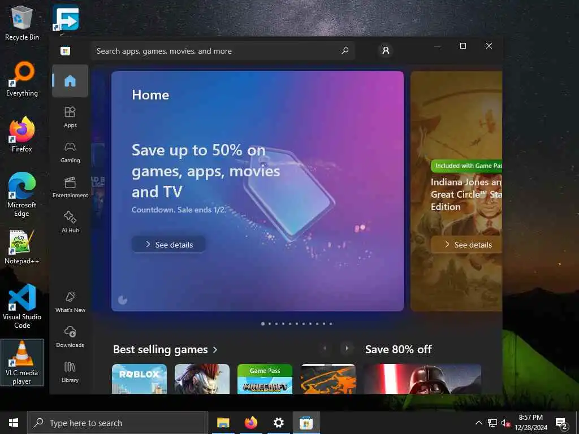Switch to Firefox in the taskbar
Screen dimensions: 579x434
(250, 423)
